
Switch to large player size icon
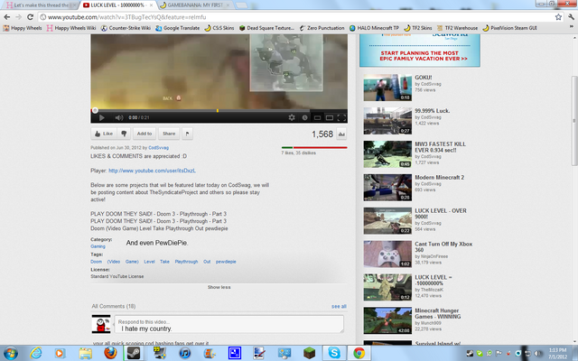[x=330, y=117]
